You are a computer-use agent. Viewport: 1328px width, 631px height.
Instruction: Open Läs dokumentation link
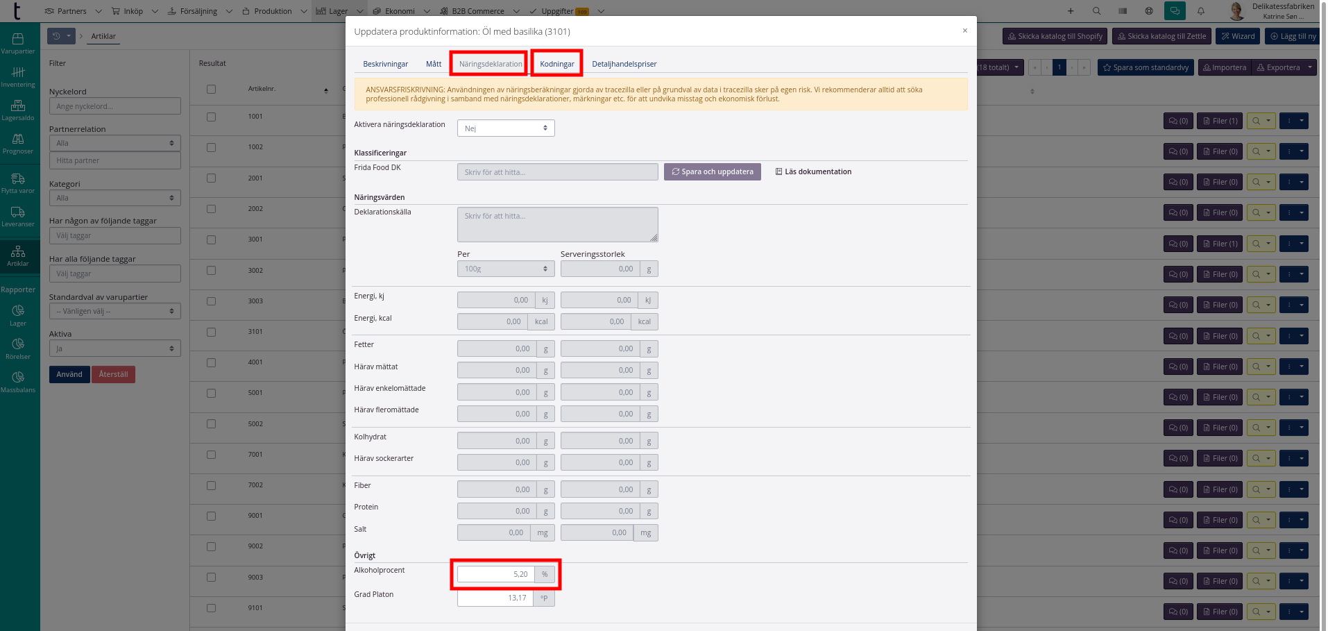coord(813,171)
